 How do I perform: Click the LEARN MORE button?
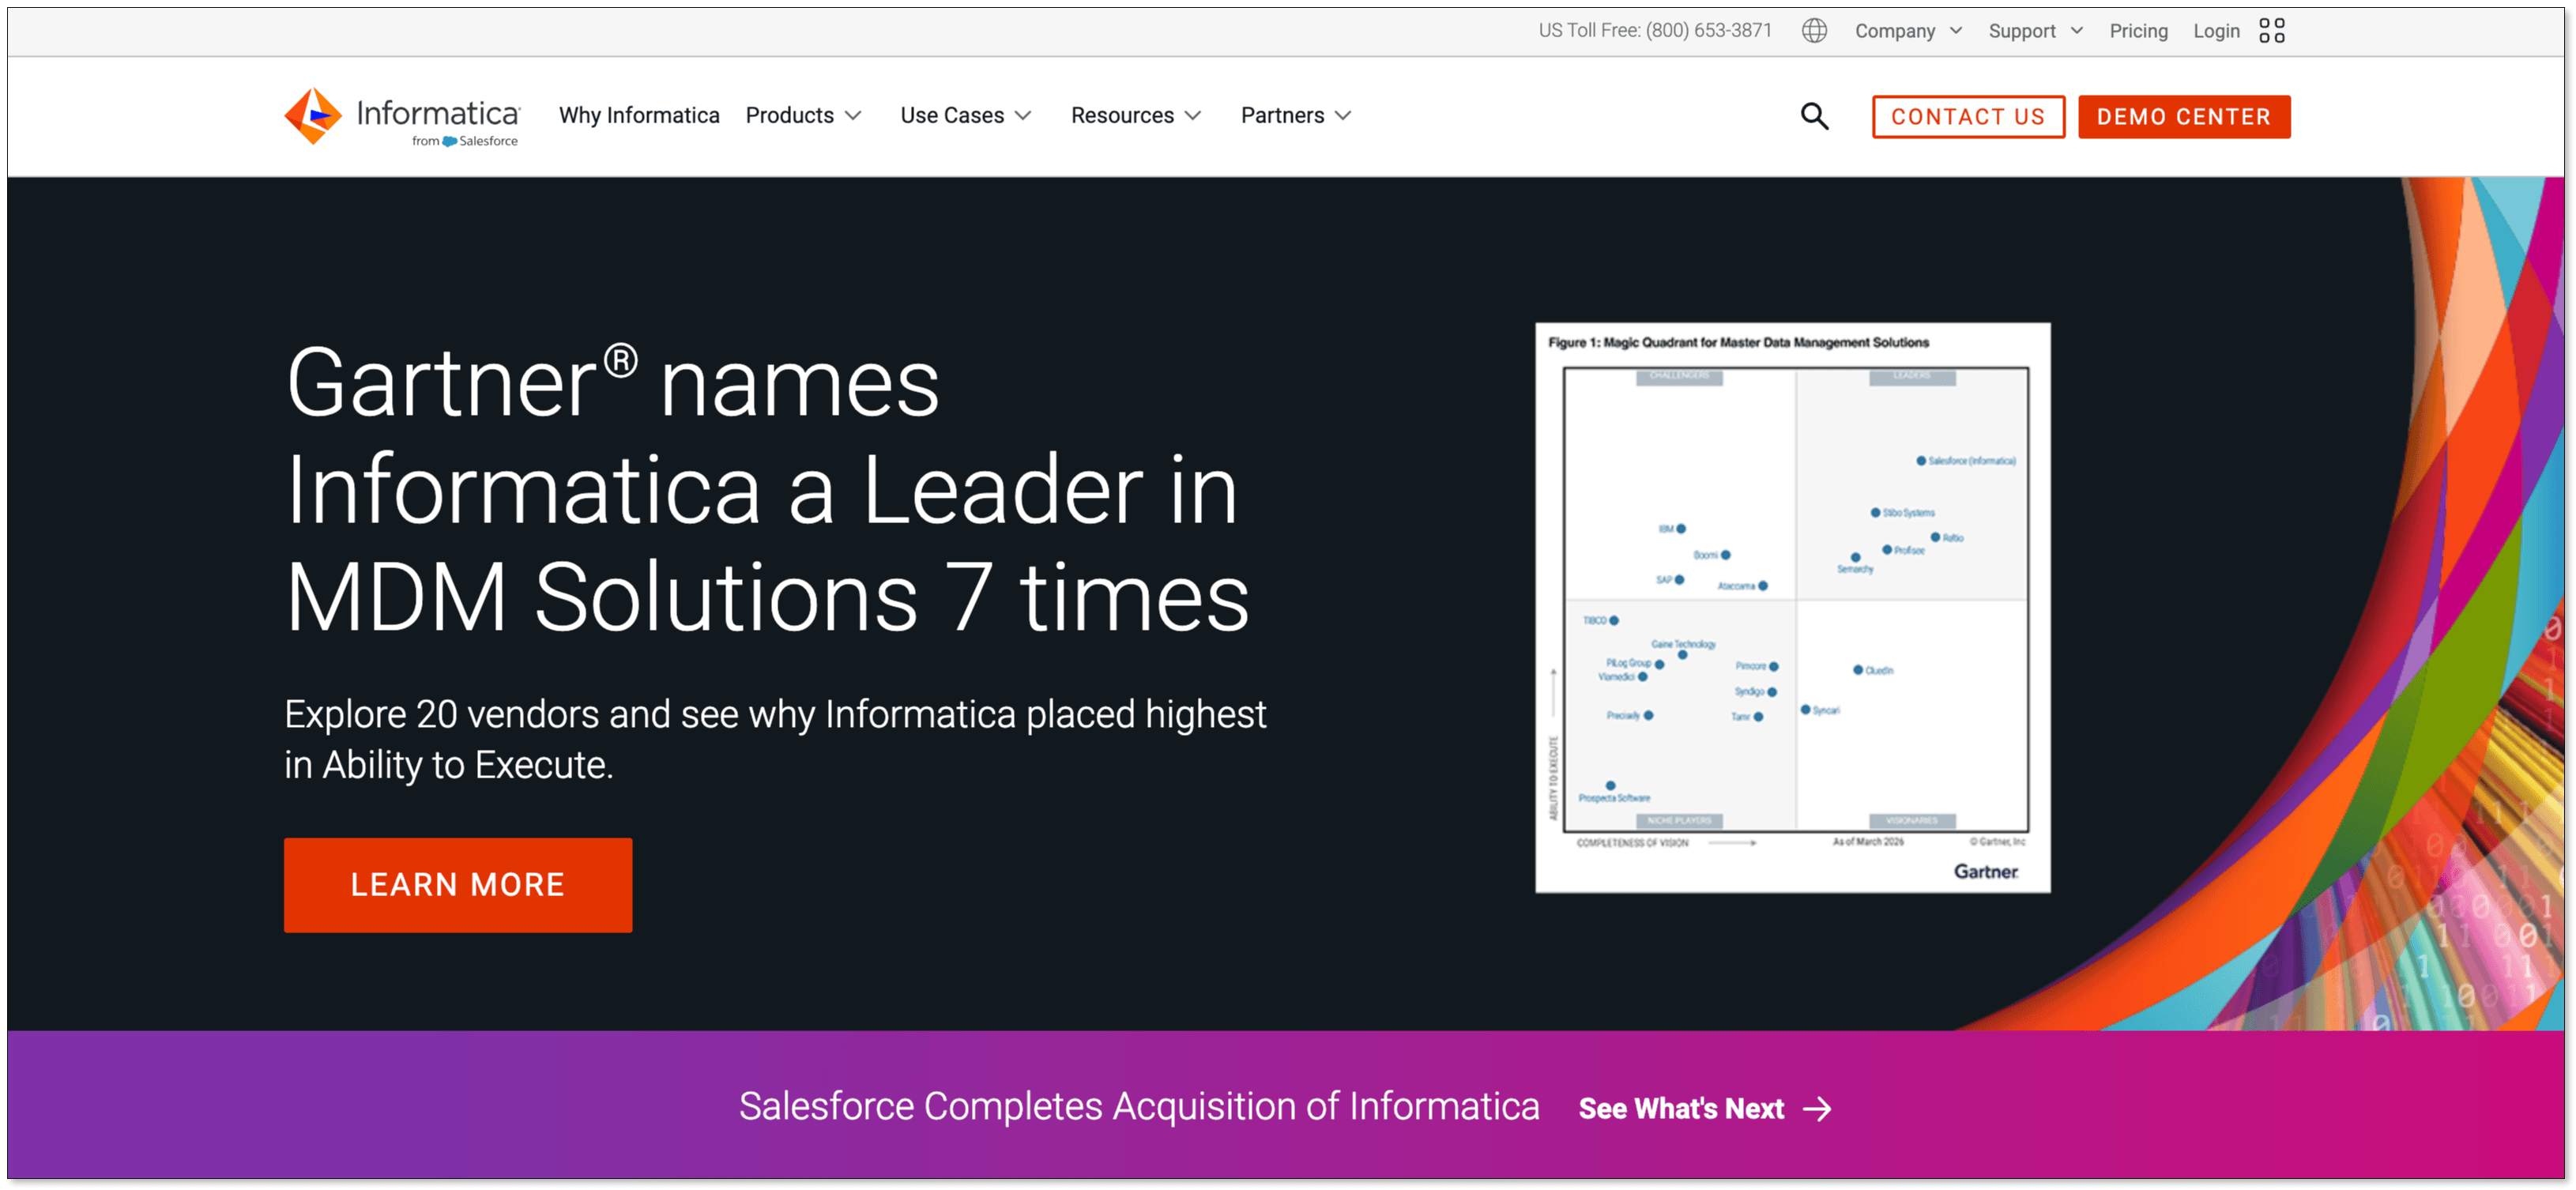tap(458, 885)
